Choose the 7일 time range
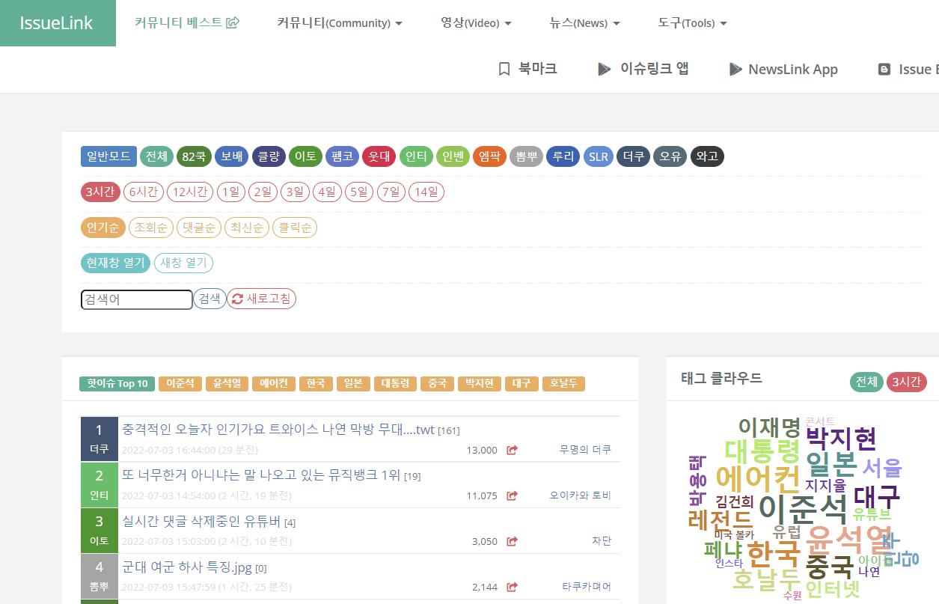Screen dimensions: 939x604 [391, 192]
